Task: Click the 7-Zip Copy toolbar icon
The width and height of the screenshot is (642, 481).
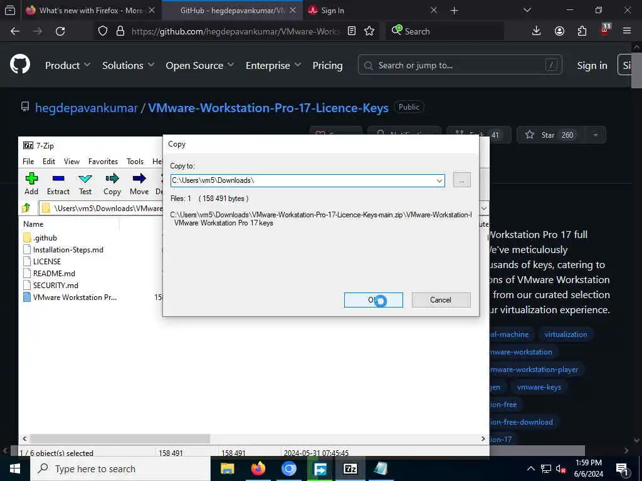Action: coord(112,184)
